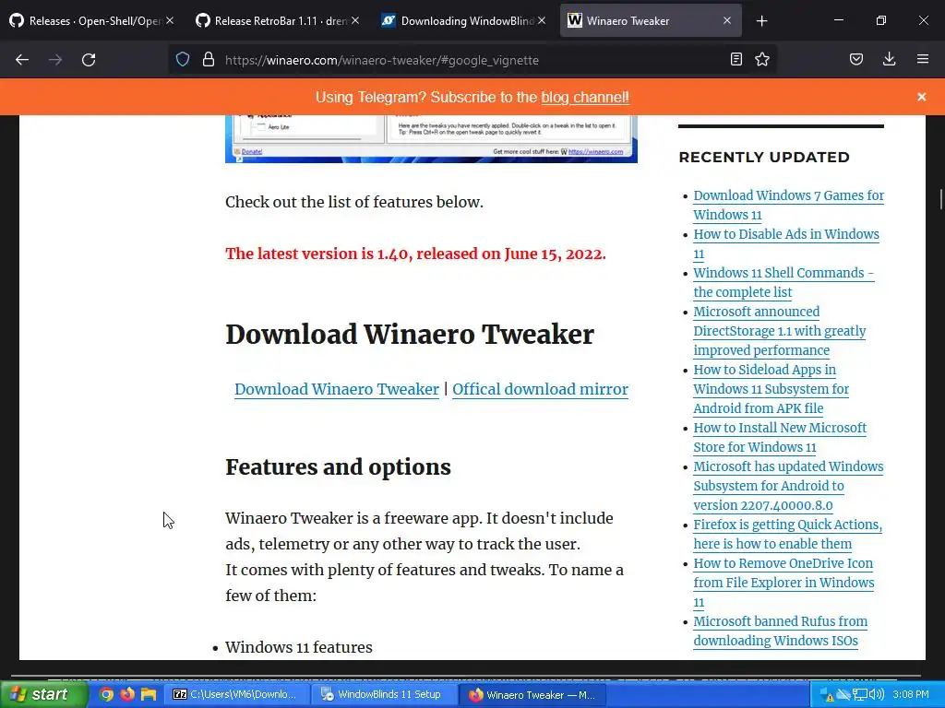Open the Firefox downloads panel

(x=889, y=59)
